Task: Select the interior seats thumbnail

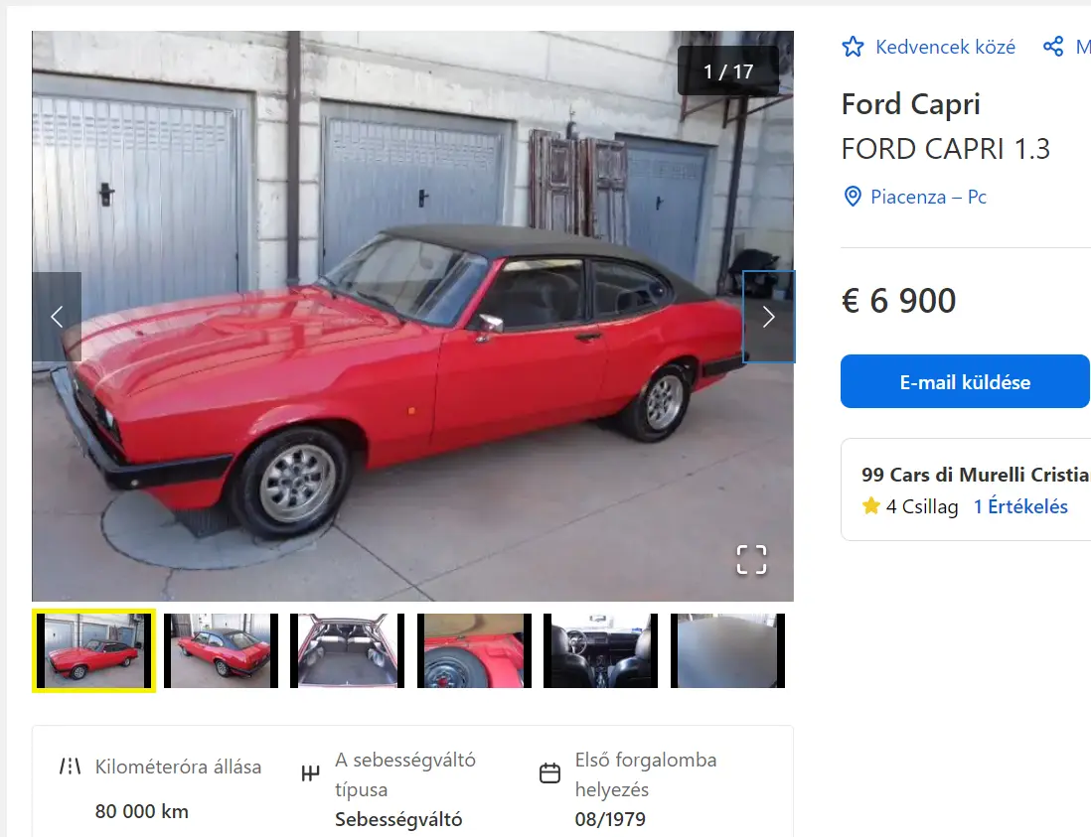Action: tap(600, 650)
